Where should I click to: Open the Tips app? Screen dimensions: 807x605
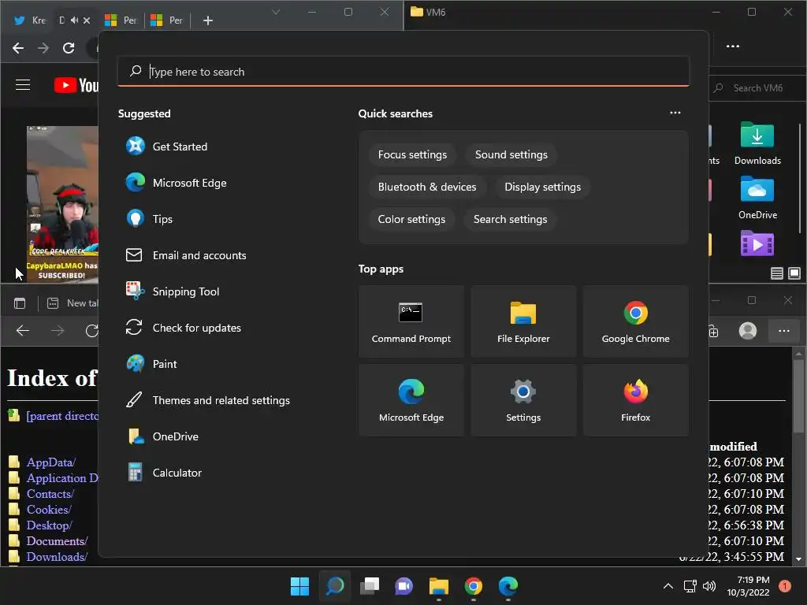click(x=149, y=219)
